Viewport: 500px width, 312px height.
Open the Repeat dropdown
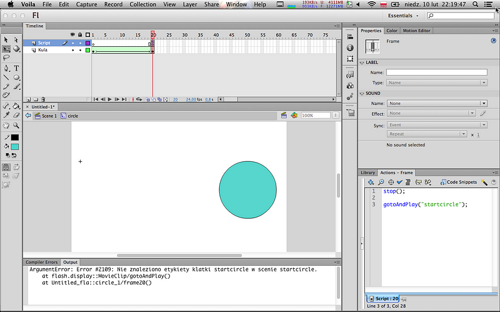(x=427, y=134)
